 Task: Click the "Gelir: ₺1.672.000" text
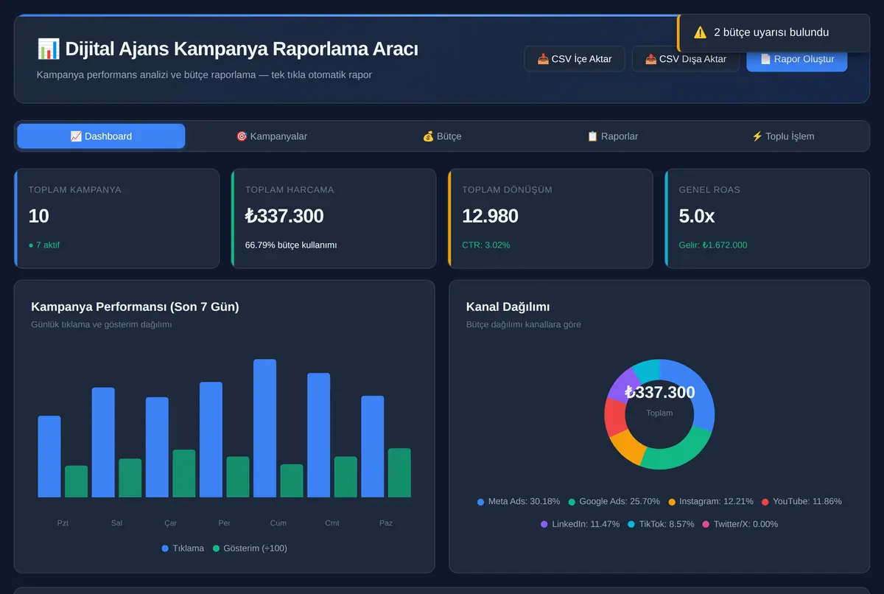(x=712, y=245)
